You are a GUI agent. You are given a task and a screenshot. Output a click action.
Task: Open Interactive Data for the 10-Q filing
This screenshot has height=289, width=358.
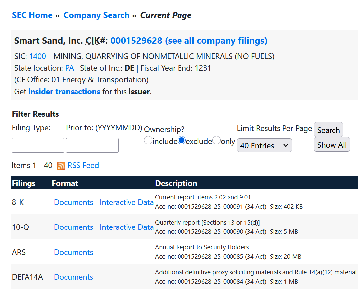127,227
